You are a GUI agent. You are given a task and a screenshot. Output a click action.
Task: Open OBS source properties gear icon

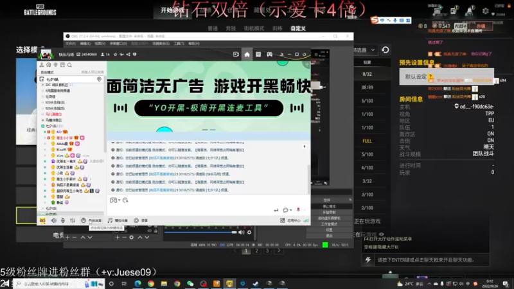coord(132,237)
